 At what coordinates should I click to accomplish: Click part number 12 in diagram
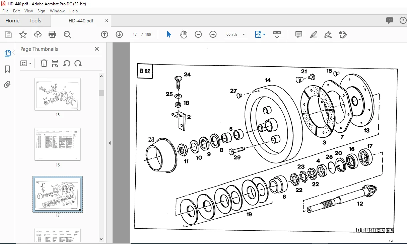coord(360,203)
